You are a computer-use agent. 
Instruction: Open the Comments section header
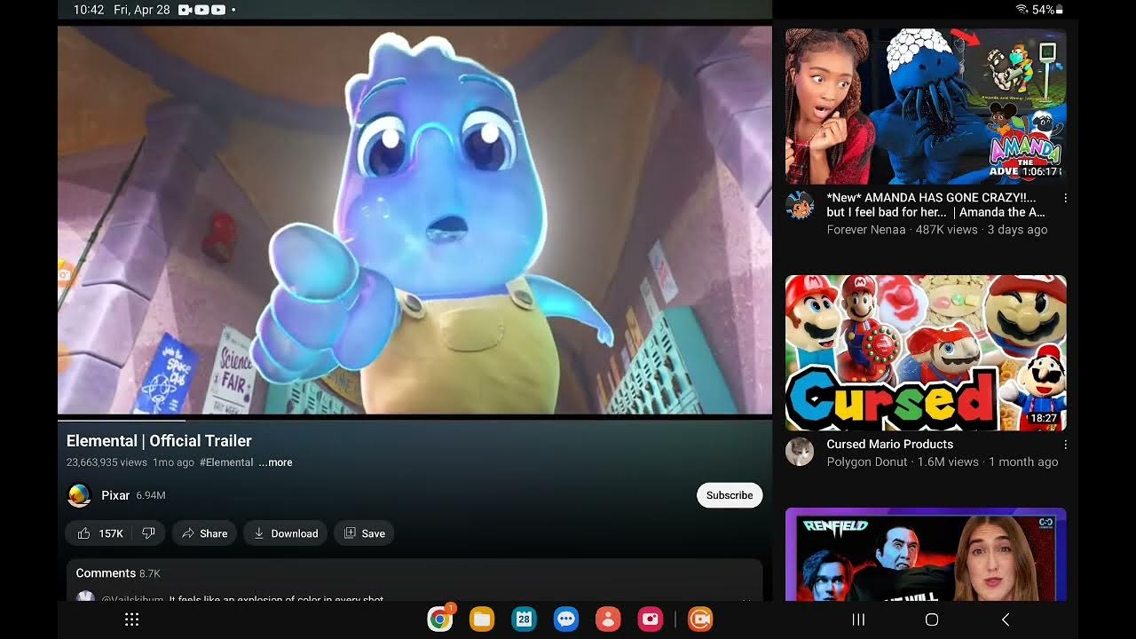118,573
